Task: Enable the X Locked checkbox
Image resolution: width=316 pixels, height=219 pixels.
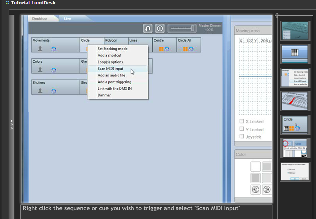Action: click(242, 121)
